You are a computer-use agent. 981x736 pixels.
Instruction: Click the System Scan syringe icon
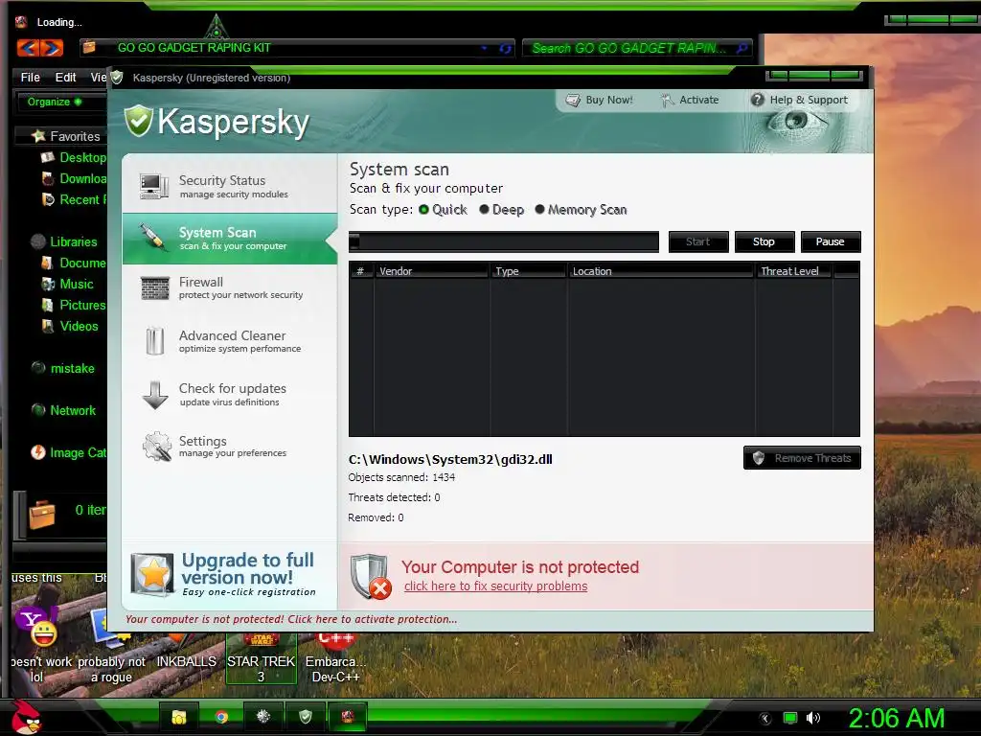pos(152,238)
